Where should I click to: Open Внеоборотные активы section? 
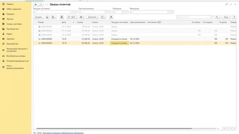(x=16, y=56)
